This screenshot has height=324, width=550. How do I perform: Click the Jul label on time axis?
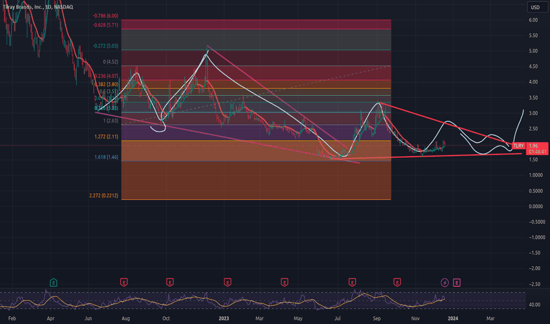[338, 318]
